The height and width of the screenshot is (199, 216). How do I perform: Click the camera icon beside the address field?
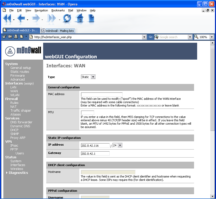tap(10, 37)
